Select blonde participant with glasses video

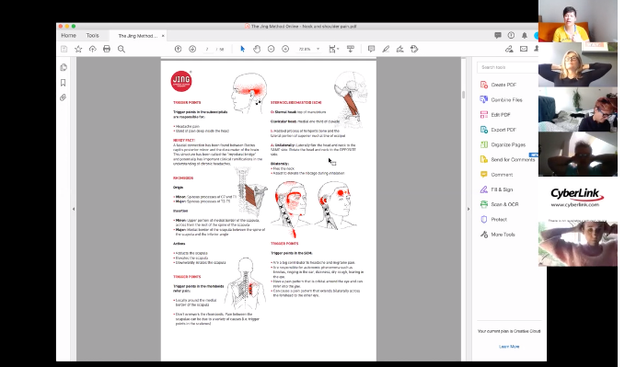coord(577,64)
